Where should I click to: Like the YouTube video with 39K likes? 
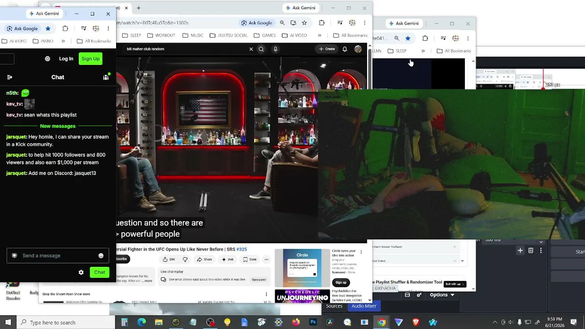coord(169,260)
